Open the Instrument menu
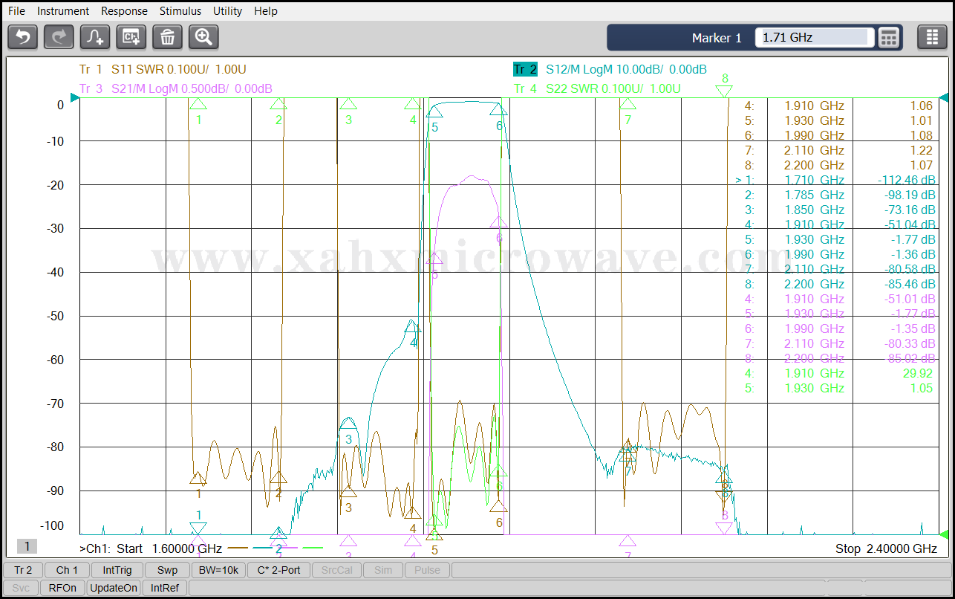This screenshot has width=955, height=599. [63, 11]
